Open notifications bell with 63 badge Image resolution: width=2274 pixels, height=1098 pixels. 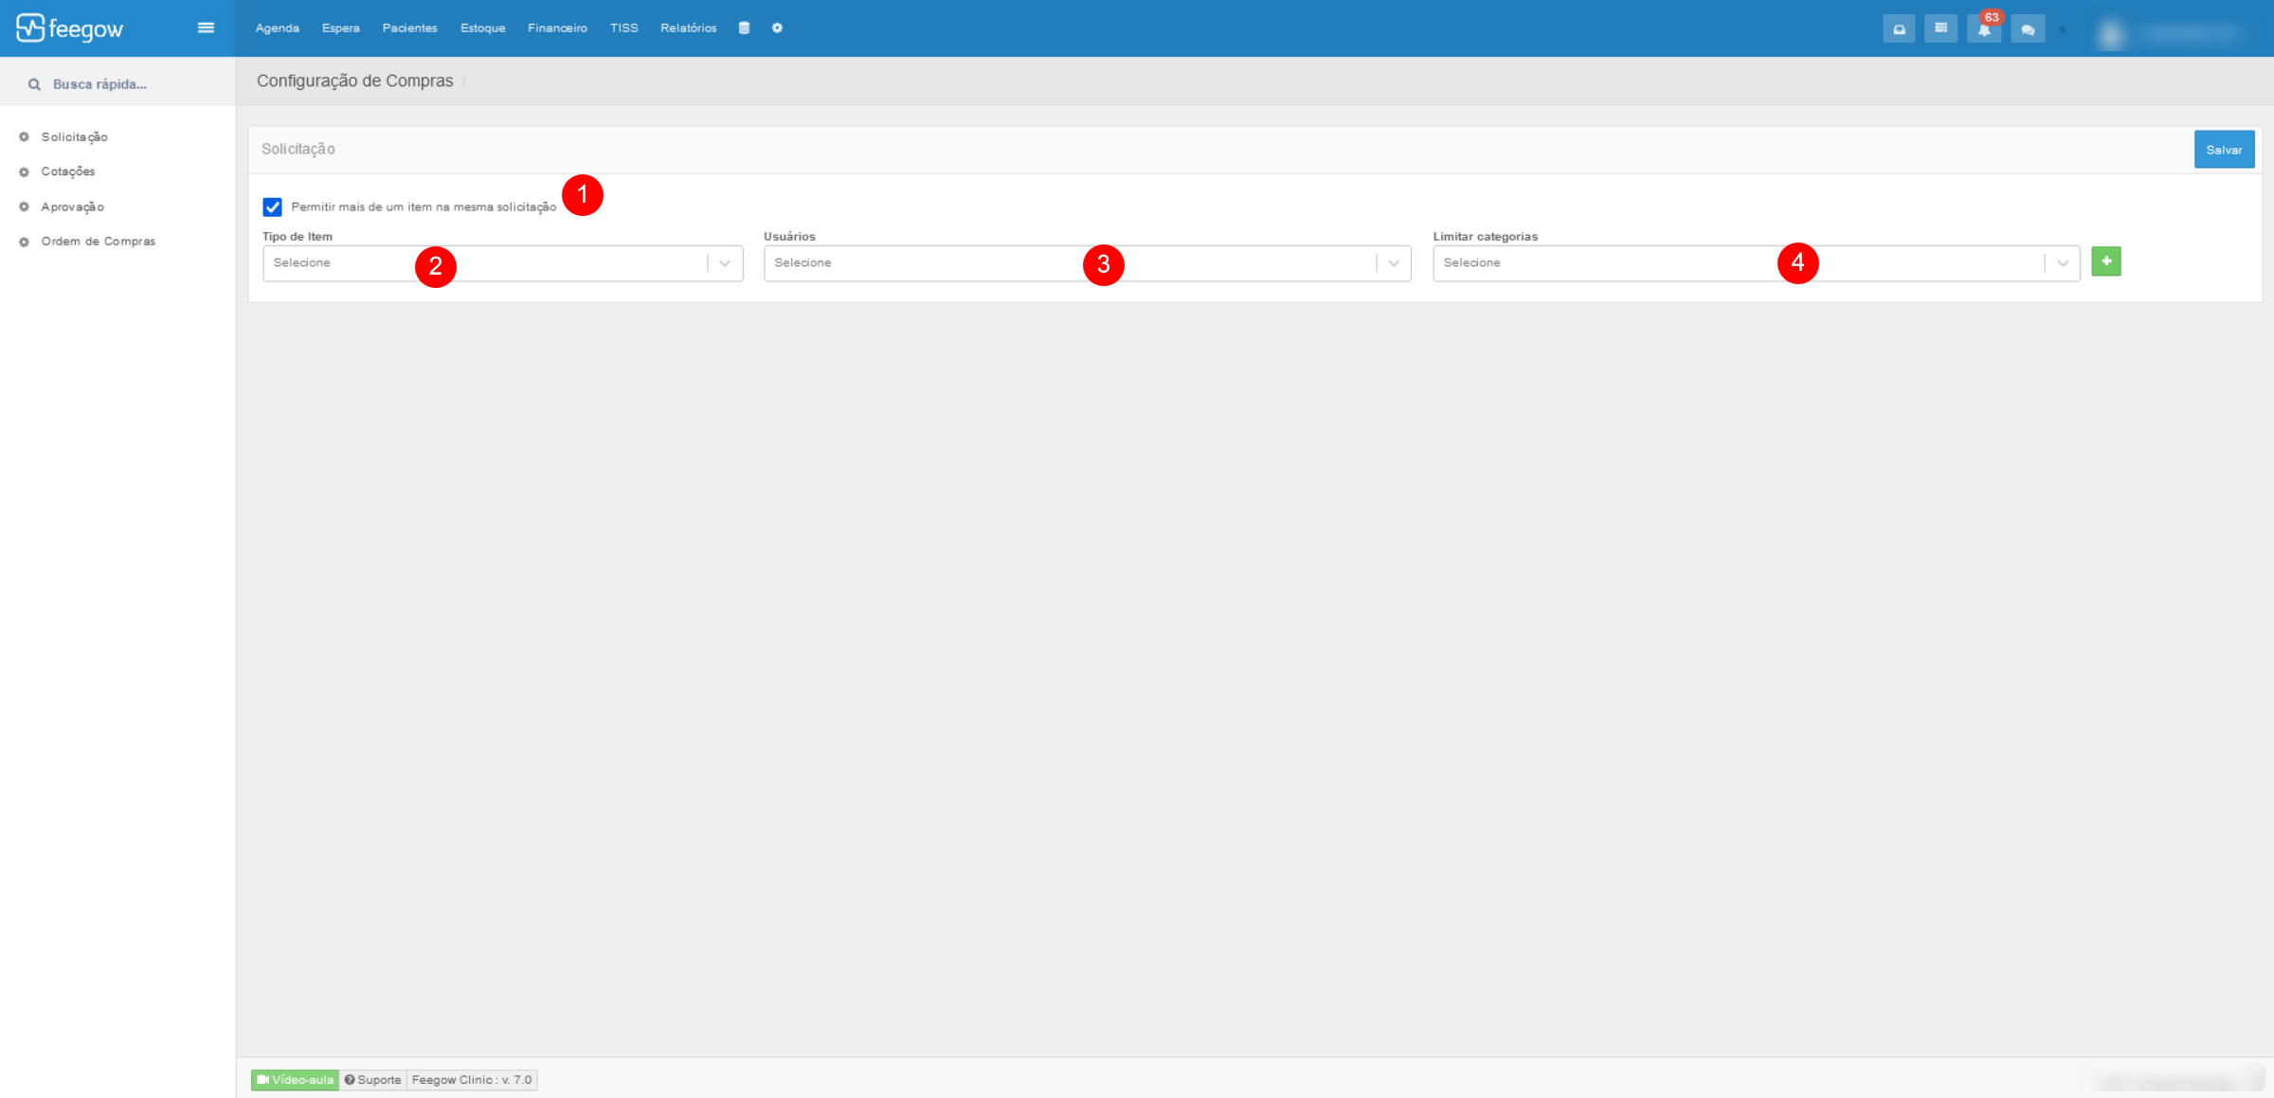coord(1984,29)
